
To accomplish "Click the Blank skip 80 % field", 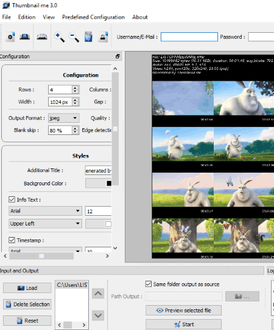I will click(60, 130).
